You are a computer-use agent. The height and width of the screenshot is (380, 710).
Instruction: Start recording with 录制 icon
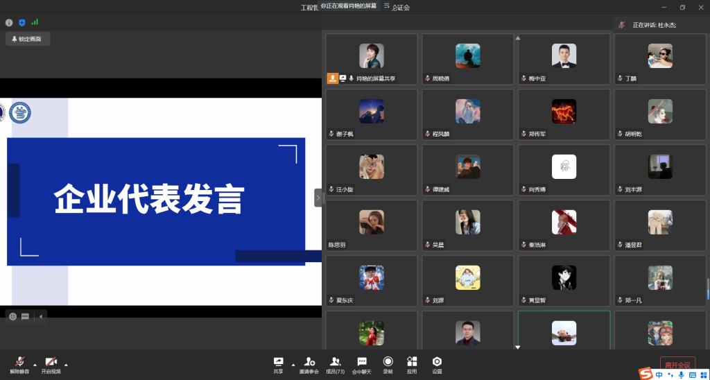tap(388, 364)
